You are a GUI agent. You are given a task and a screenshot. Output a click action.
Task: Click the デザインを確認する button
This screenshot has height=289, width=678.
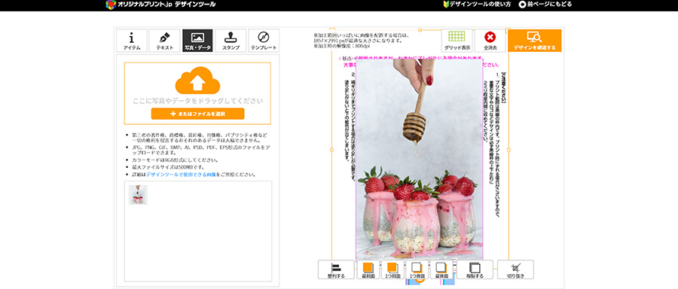click(x=535, y=41)
